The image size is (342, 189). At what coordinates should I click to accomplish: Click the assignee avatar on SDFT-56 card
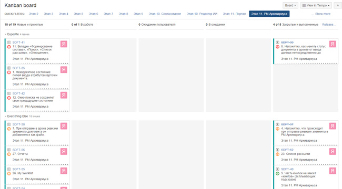tap(64, 151)
